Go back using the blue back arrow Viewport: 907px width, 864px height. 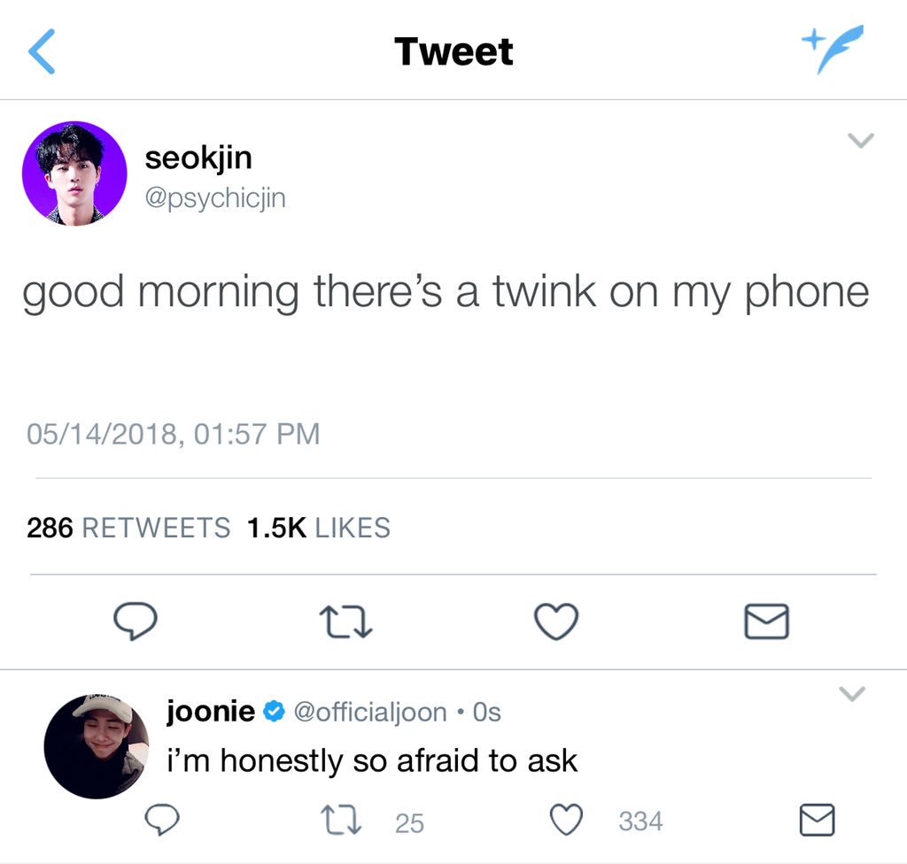[42, 51]
